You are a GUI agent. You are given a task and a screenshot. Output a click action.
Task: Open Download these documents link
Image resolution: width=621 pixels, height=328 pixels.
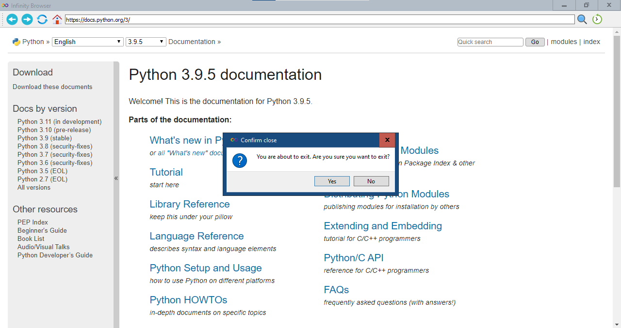(52, 87)
